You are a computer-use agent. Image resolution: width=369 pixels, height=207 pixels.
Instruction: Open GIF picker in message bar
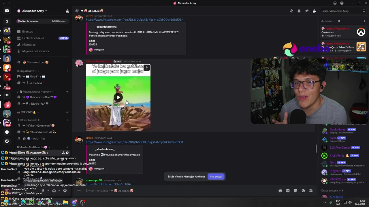288,191
